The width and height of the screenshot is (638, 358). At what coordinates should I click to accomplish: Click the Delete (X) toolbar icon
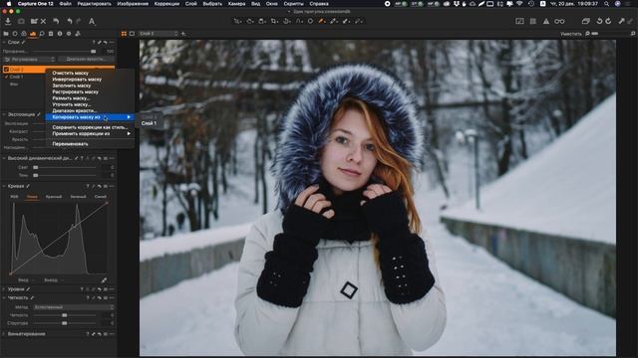(x=43, y=21)
